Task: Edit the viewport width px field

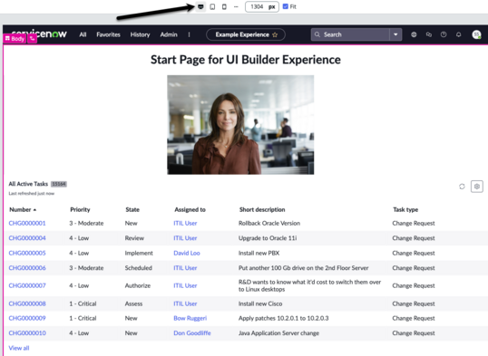Action: 262,6
